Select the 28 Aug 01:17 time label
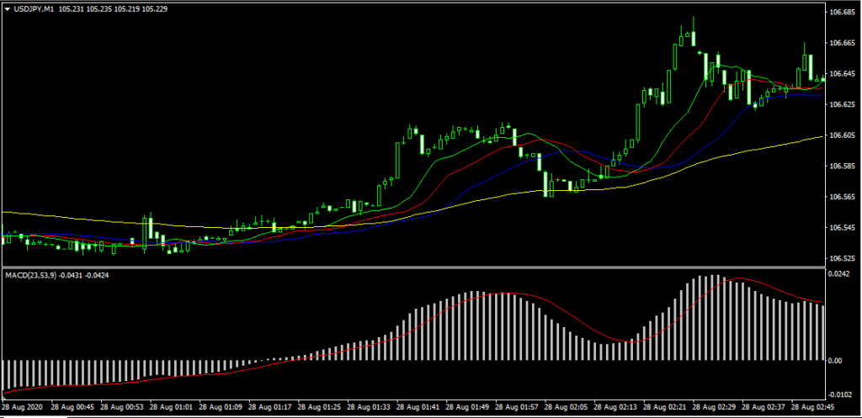The image size is (862, 418). click(275, 407)
